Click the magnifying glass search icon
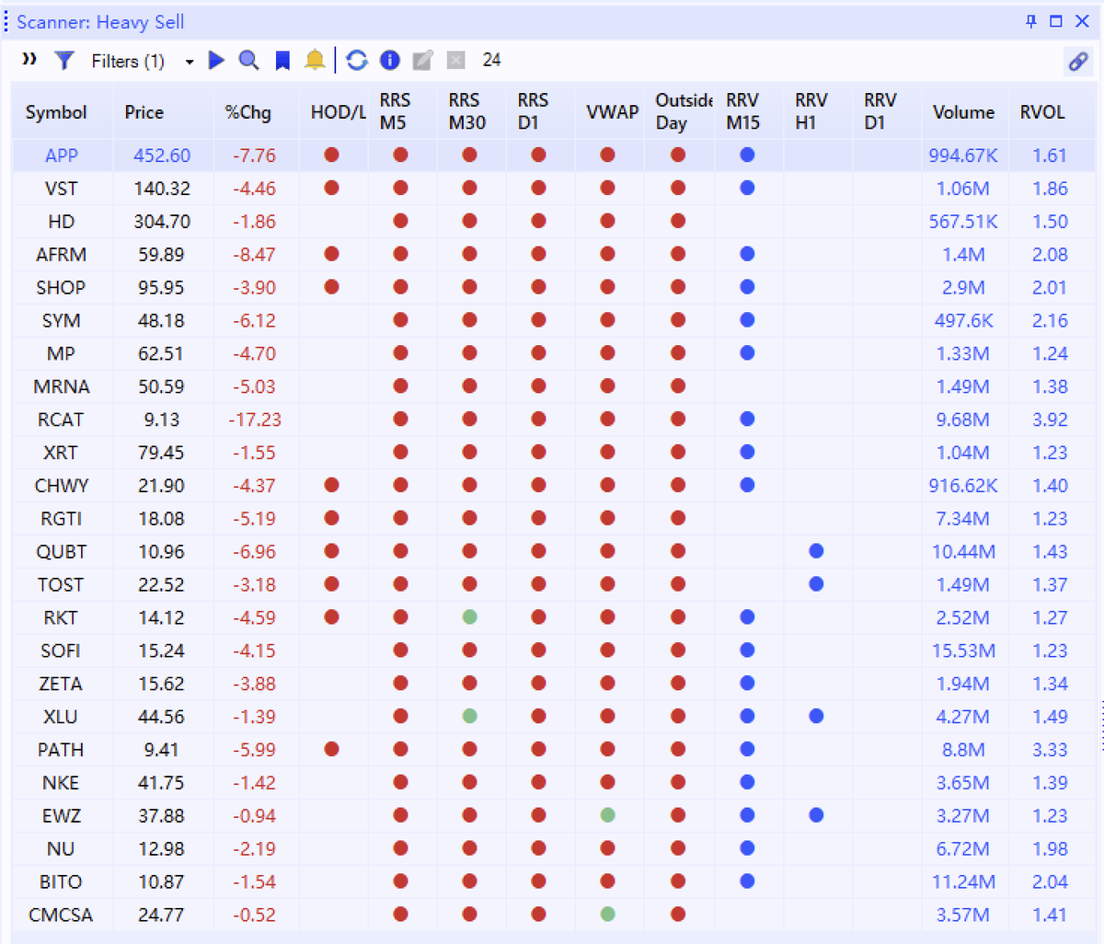 248,60
